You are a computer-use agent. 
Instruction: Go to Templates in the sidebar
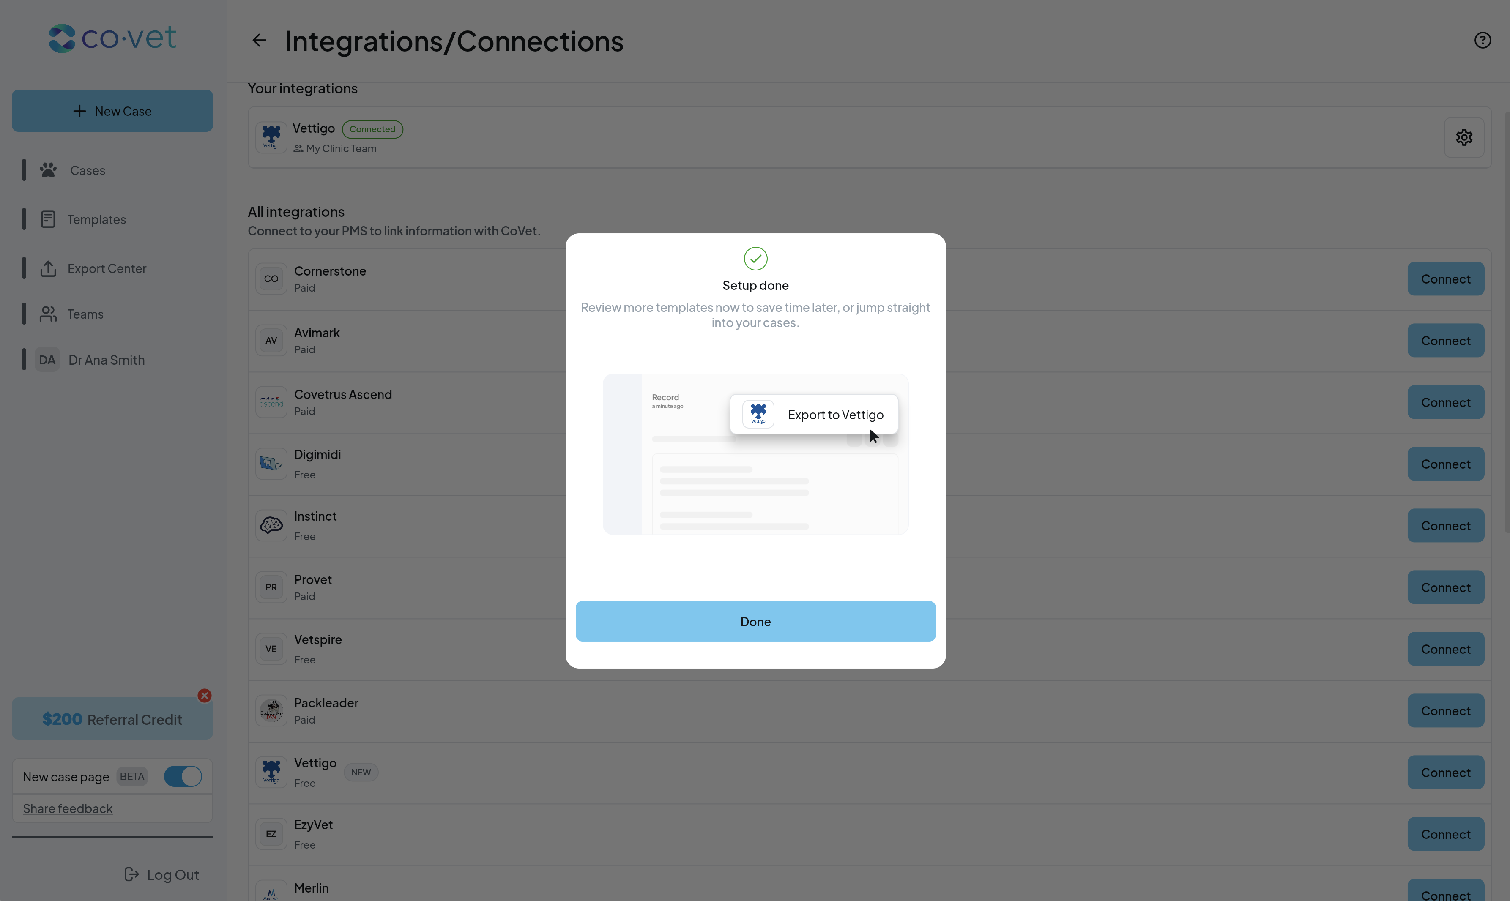pyautogui.click(x=96, y=219)
